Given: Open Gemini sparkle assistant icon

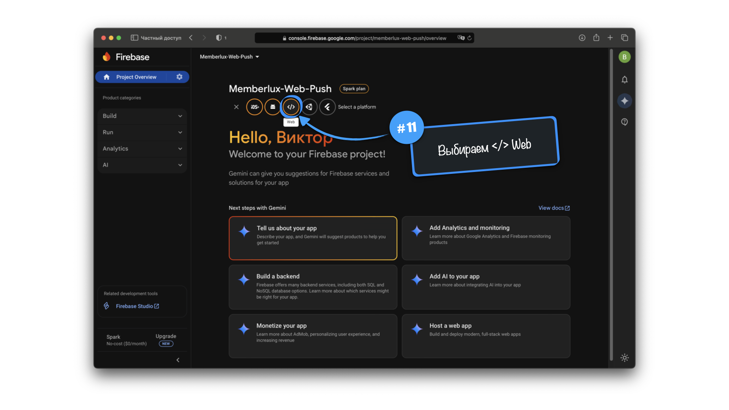Looking at the screenshot, I should 625,101.
